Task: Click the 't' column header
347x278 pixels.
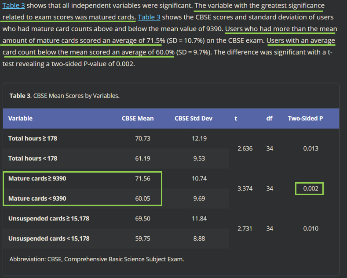Action: coord(236,118)
